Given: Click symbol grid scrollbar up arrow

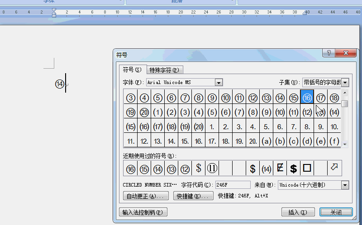Looking at the screenshot, I should point(345,93).
